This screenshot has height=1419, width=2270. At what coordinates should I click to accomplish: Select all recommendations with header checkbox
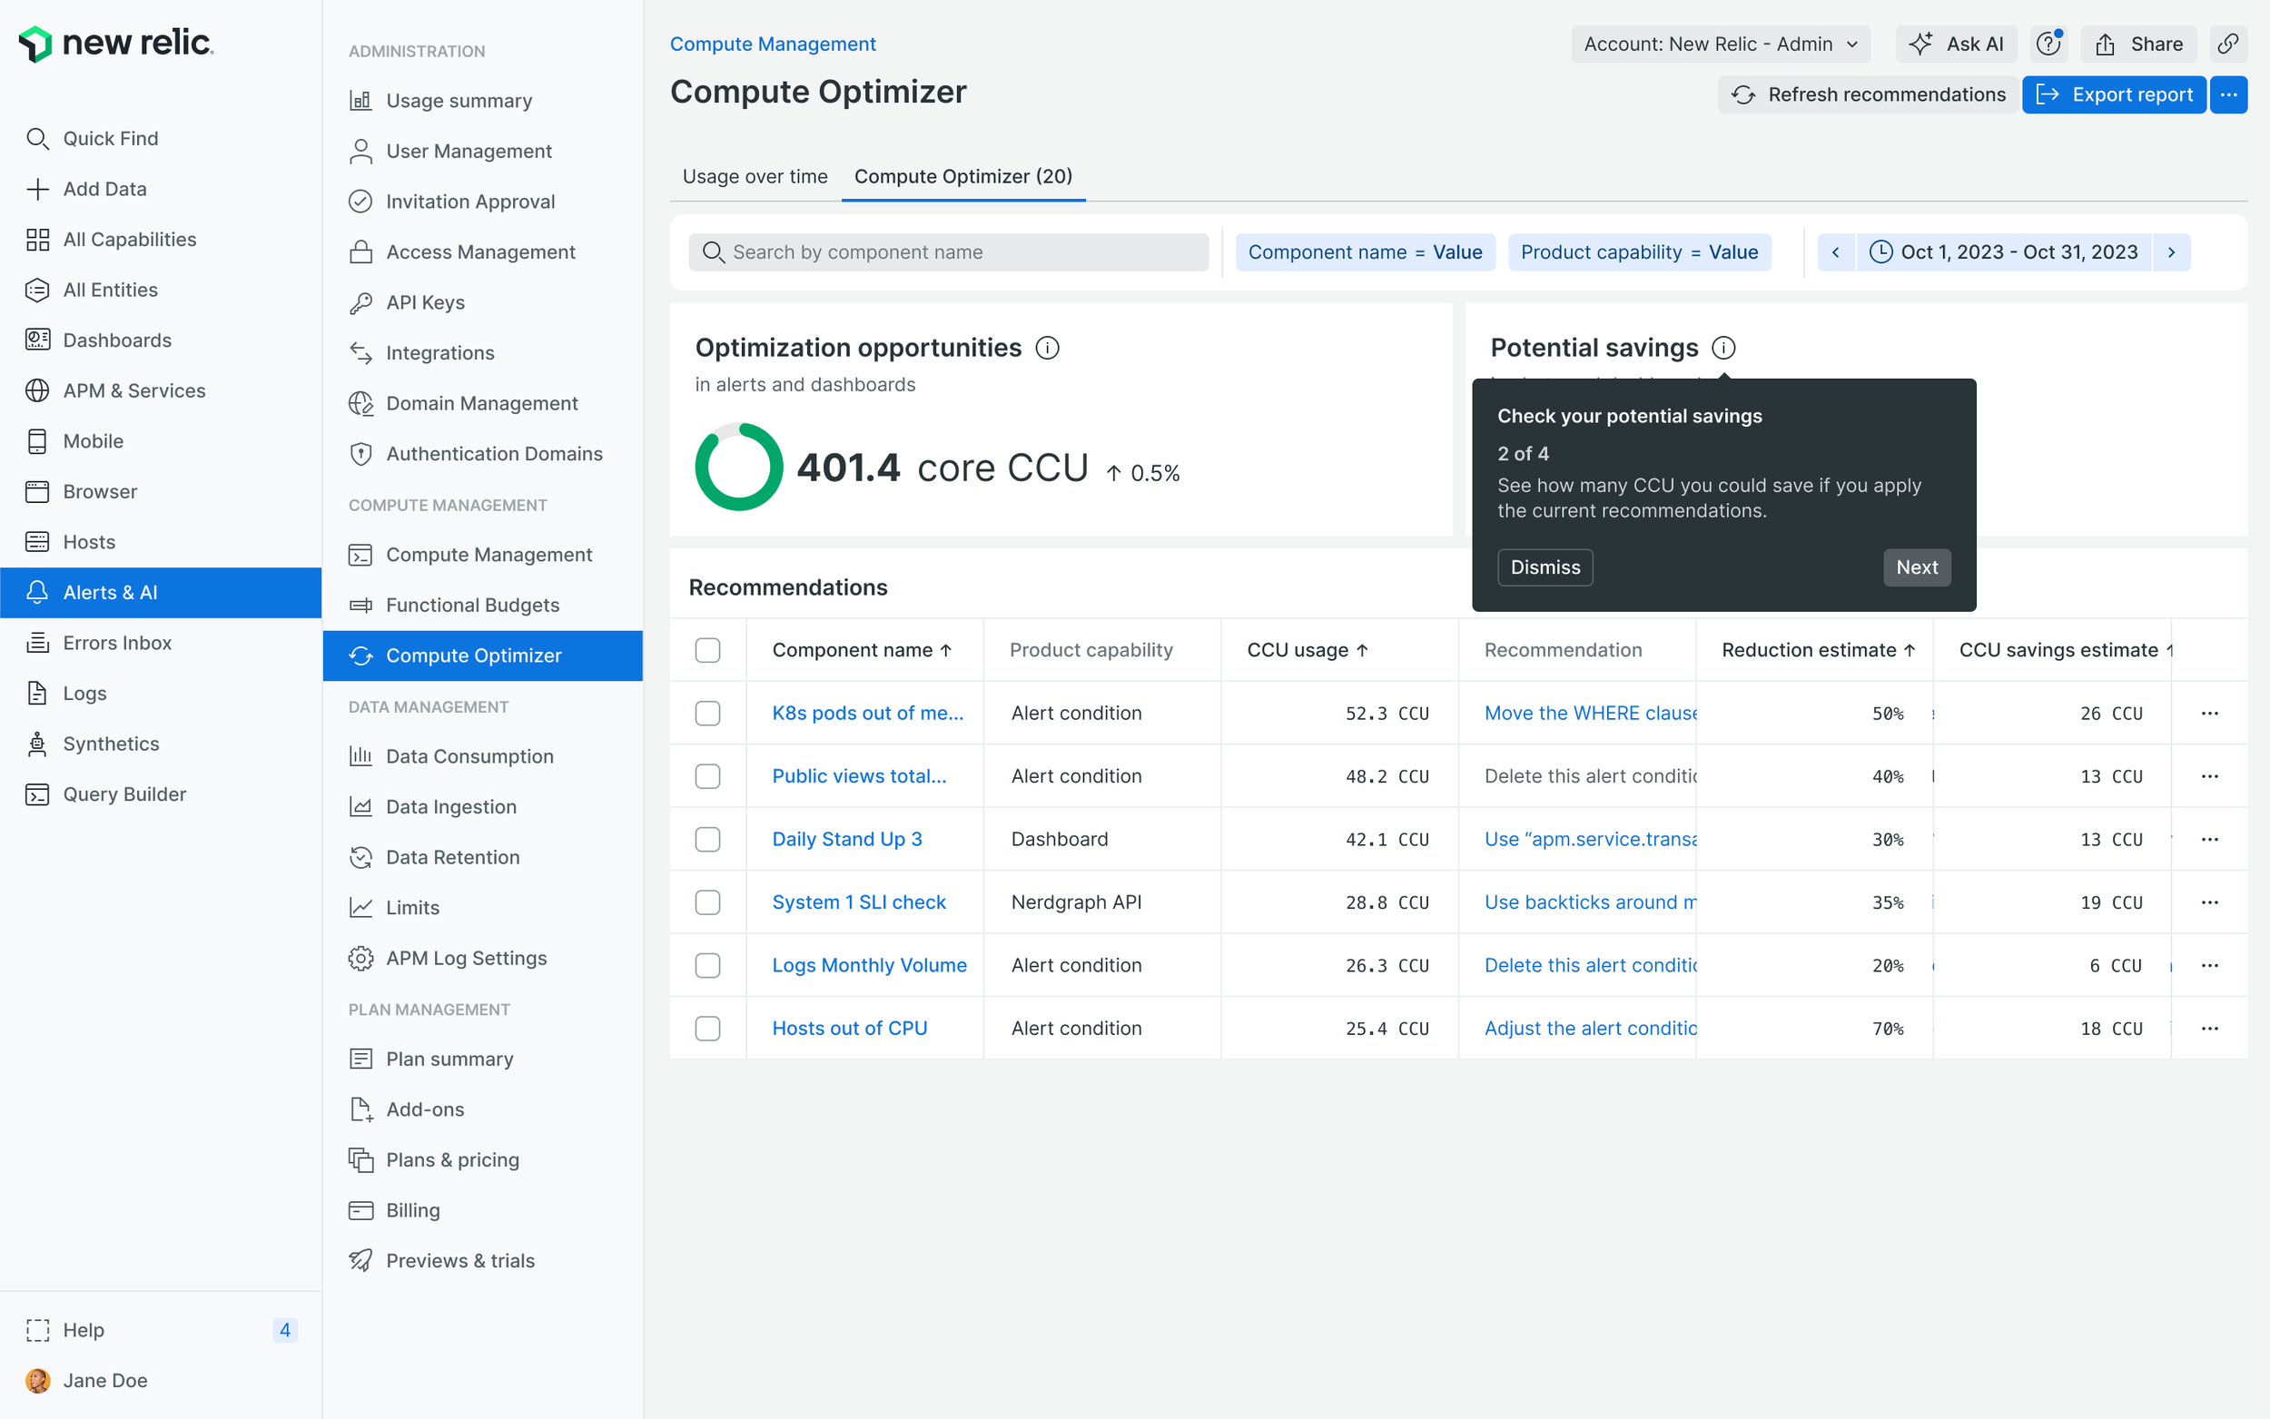coord(707,650)
